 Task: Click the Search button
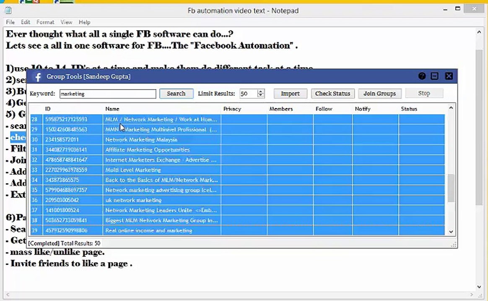176,93
